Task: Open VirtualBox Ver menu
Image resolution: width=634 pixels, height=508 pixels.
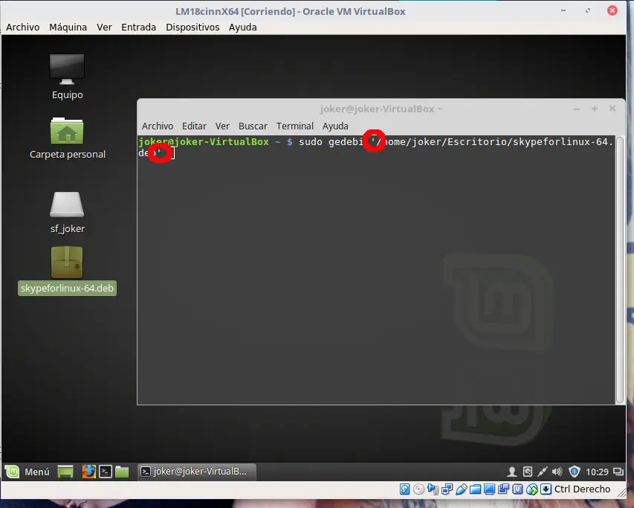Action: (104, 27)
